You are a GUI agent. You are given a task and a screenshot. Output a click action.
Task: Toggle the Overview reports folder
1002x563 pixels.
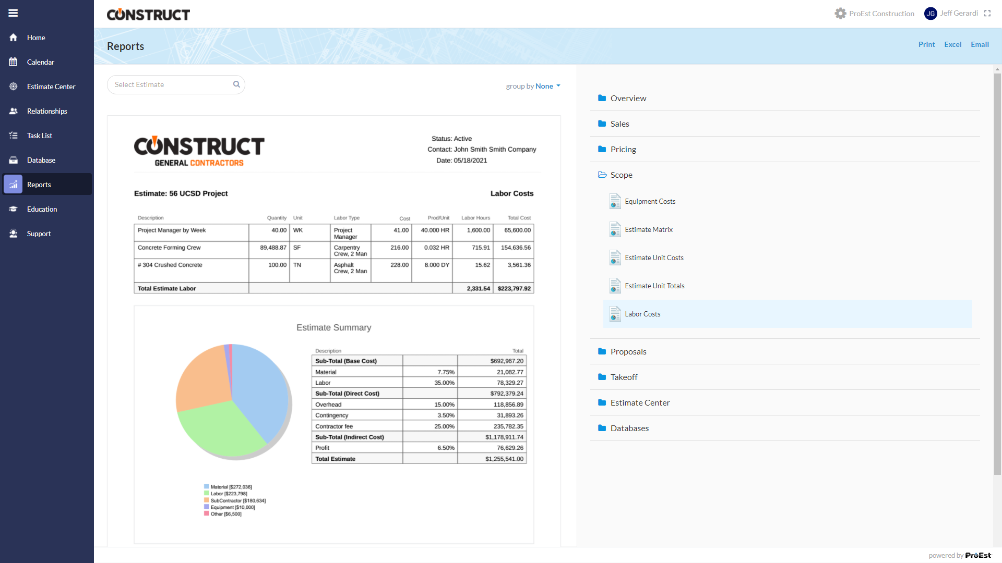coord(628,97)
